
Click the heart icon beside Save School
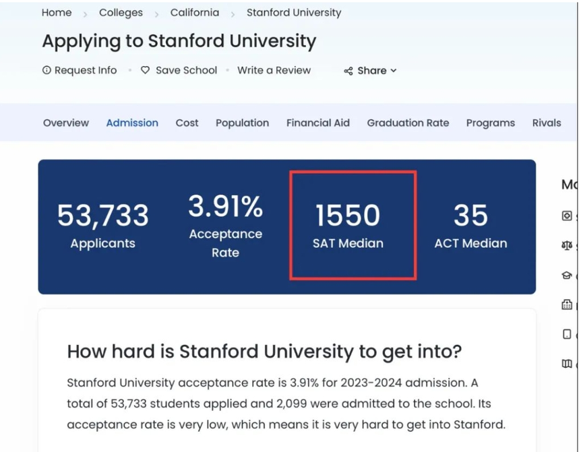(x=145, y=70)
